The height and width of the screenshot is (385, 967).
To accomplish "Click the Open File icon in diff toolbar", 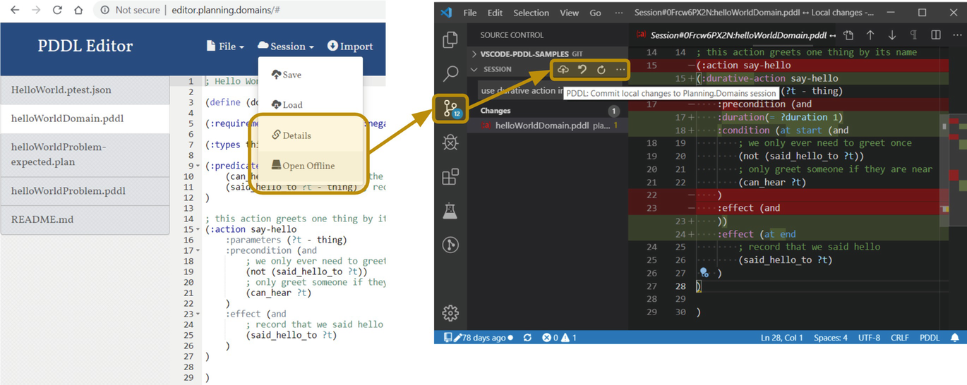I will (848, 35).
